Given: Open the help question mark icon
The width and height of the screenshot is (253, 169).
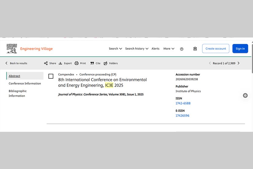Looking at the screenshot, I should click(x=182, y=49).
